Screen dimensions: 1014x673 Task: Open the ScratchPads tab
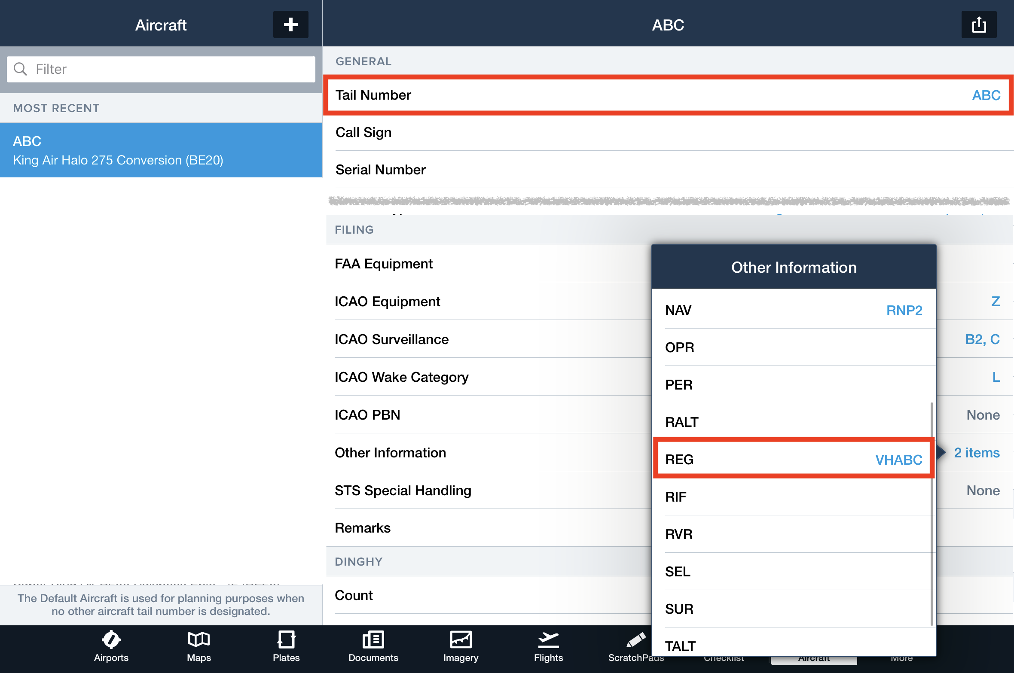[x=636, y=647]
